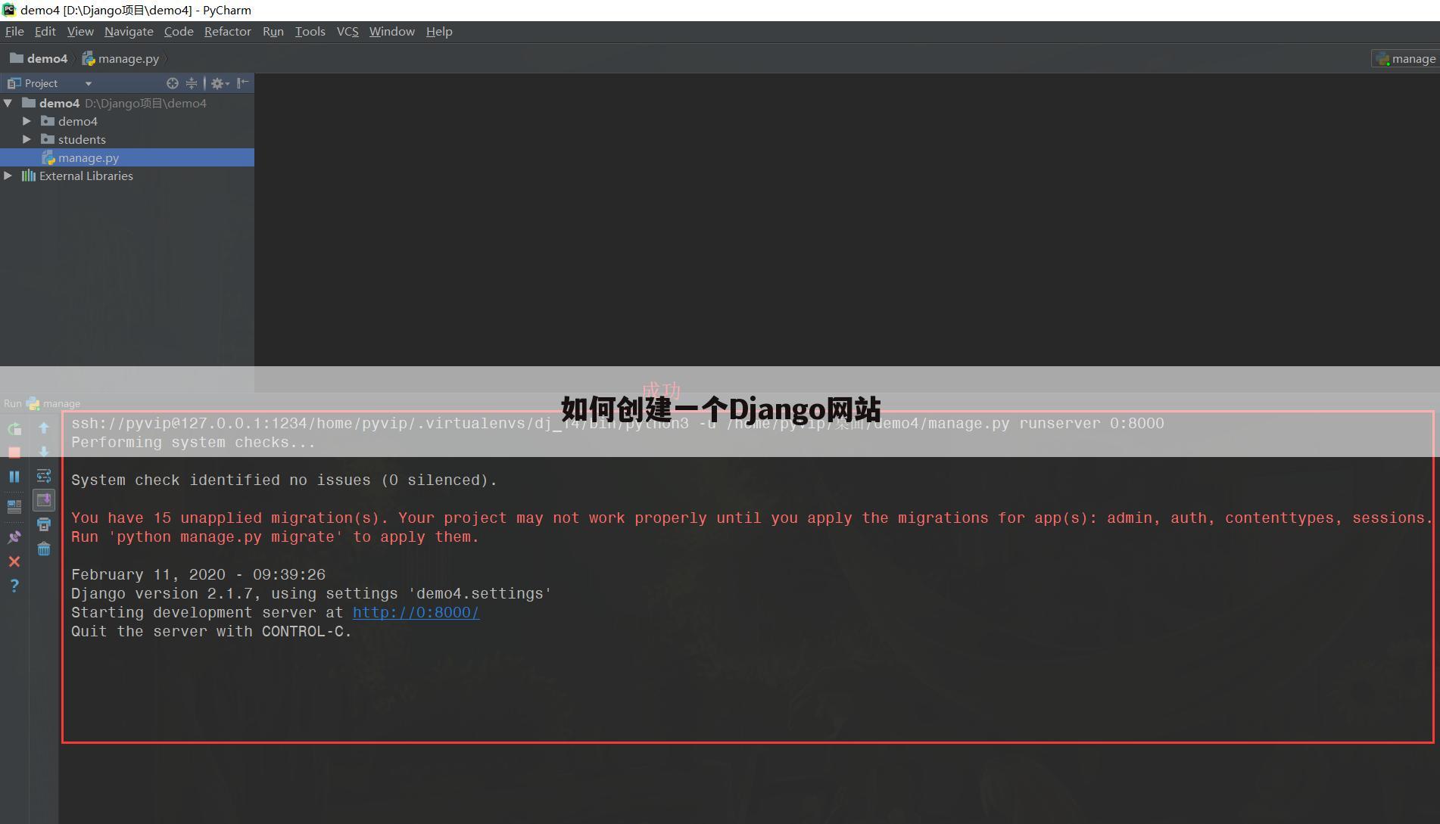Open Project panel settings gear

click(x=220, y=83)
